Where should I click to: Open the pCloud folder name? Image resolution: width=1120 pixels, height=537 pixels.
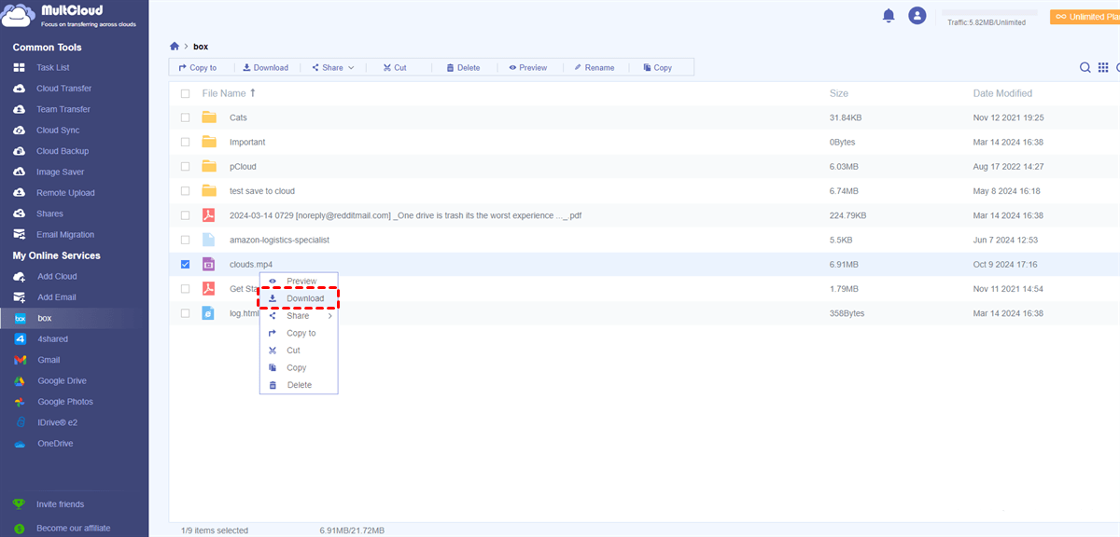click(x=243, y=166)
